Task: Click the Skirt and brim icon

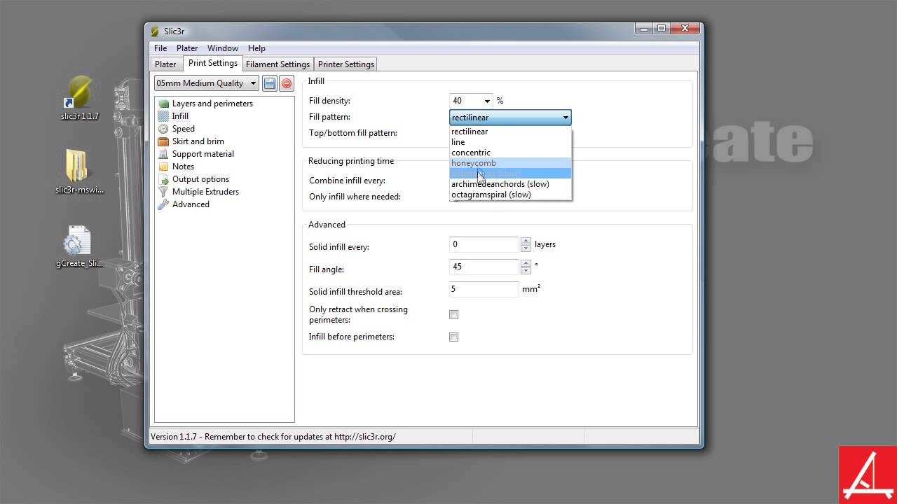Action: 163,141
